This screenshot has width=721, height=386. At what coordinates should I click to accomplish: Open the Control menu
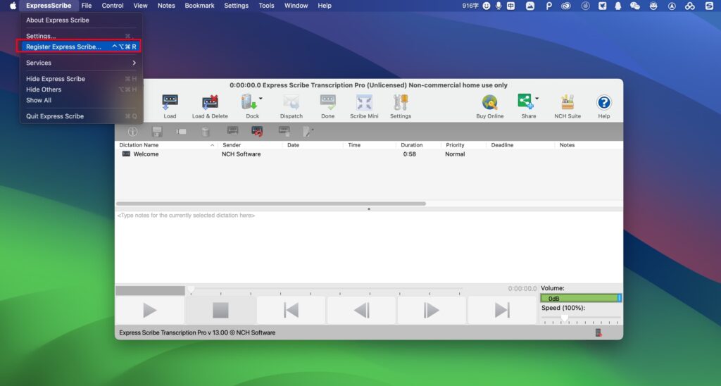(x=113, y=6)
